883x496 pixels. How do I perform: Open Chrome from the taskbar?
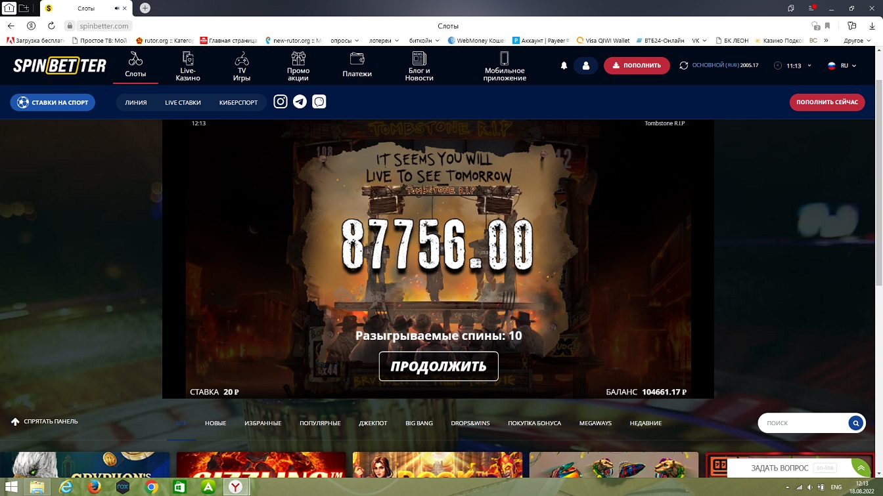tap(151, 487)
